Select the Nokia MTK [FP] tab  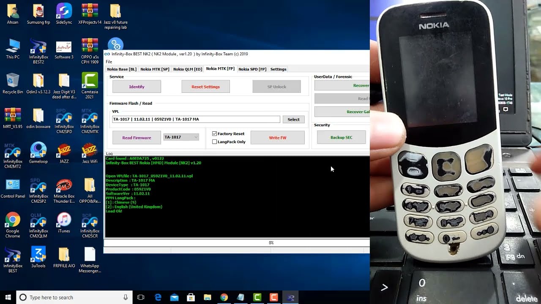220,69
